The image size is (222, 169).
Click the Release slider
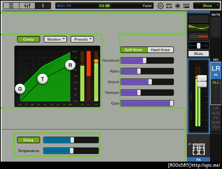pyautogui.click(x=147, y=93)
